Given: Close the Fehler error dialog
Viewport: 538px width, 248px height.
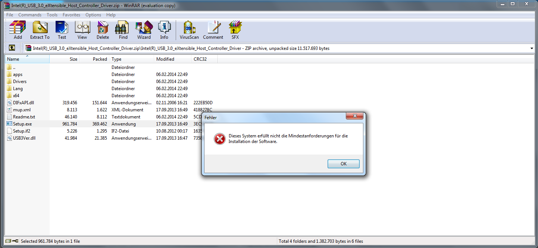Looking at the screenshot, I should click(x=355, y=116).
